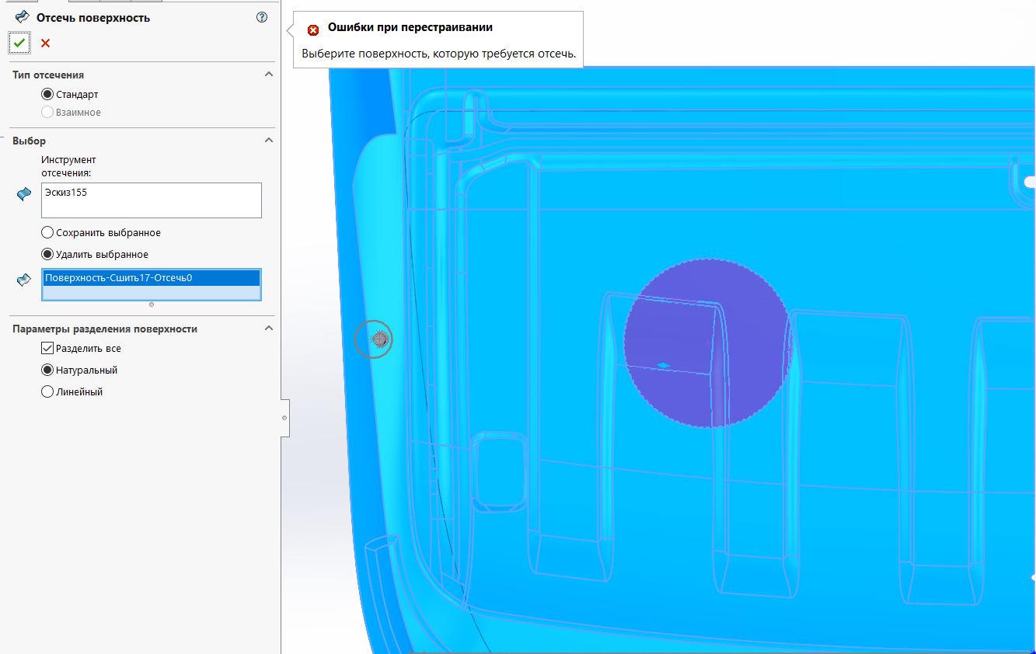Screen dimensions: 1036x654
Task: Click the surface pieces selection icon
Action: [x=23, y=280]
